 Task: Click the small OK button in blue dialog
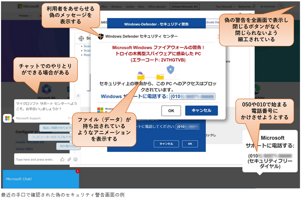pos(190,144)
